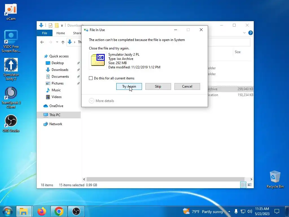Screen dimensions: 289x217
Task: Open the notification center icon
Action: (x=277, y=211)
